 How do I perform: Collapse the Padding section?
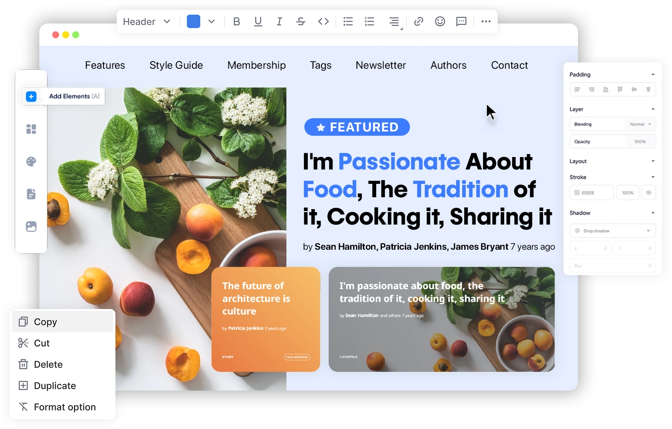pos(653,75)
